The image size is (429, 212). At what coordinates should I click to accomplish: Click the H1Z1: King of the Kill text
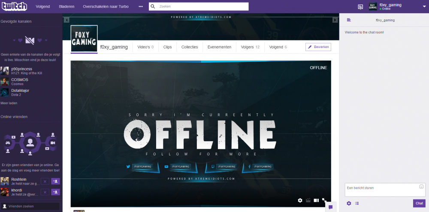pos(27,73)
